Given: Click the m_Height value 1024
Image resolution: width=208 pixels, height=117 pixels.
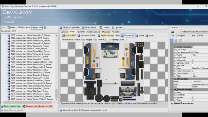Looking at the screenshot, I should pos(200,55).
